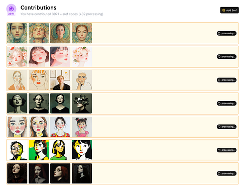Click the processing badge on the rosy-cheek girls row

point(226,127)
